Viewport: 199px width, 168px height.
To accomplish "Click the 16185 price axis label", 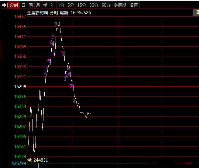I will click(x=20, y=136).
